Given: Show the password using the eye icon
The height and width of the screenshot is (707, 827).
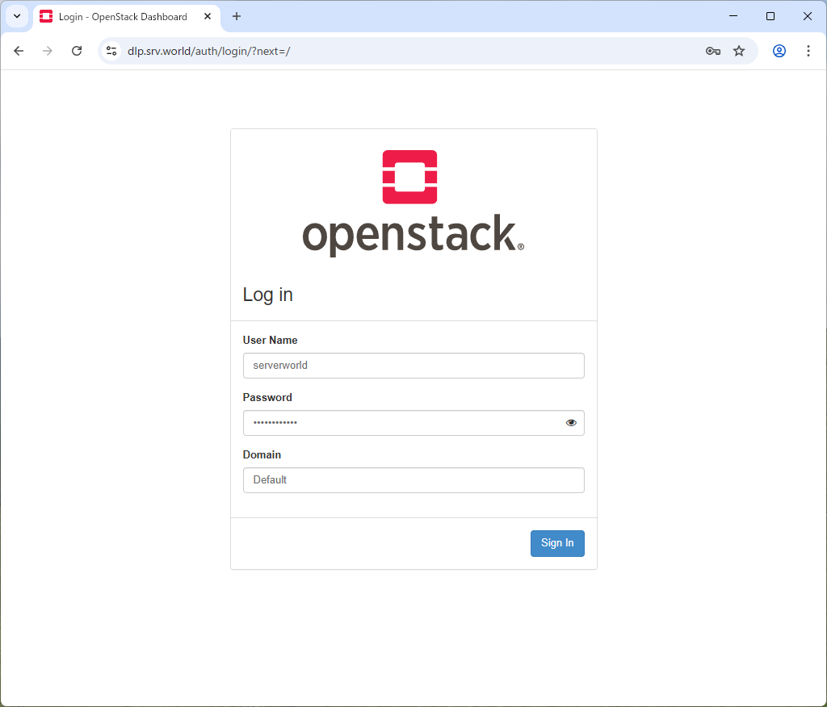Looking at the screenshot, I should 572,423.
